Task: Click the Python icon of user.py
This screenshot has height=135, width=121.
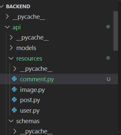Action: [14, 110]
